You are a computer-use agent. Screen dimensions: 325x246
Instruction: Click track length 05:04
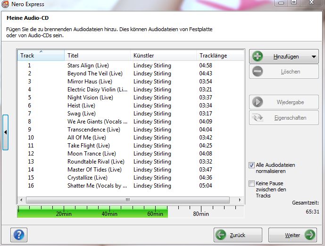pos(206,186)
